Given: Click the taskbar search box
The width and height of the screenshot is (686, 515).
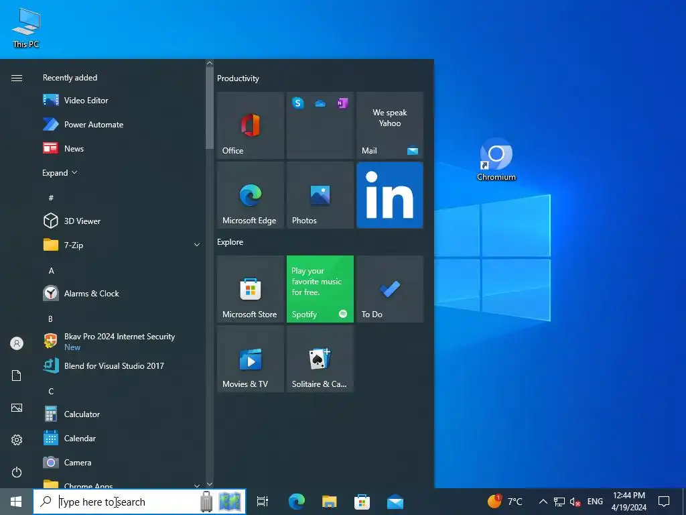Looking at the screenshot, I should pyautogui.click(x=139, y=502).
